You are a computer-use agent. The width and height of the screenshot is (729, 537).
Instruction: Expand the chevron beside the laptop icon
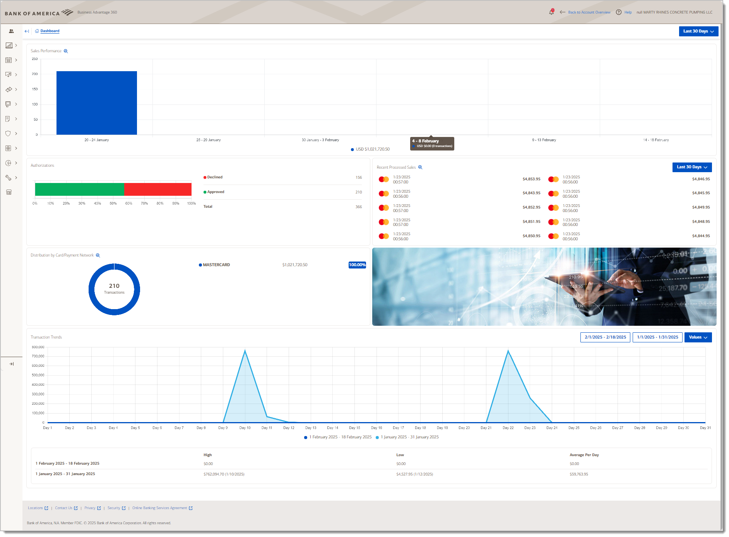point(16,104)
